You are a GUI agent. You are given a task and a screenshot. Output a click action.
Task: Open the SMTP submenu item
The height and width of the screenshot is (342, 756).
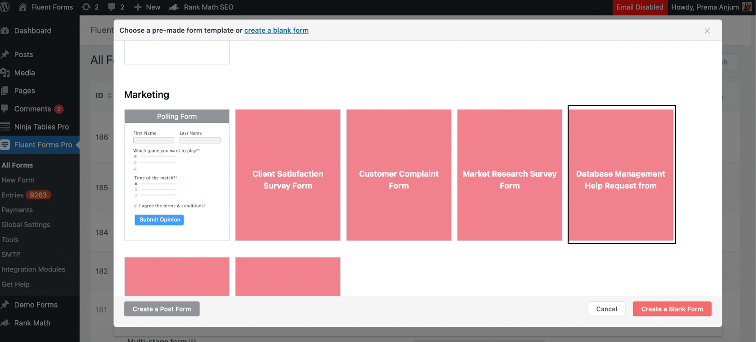[x=11, y=255]
